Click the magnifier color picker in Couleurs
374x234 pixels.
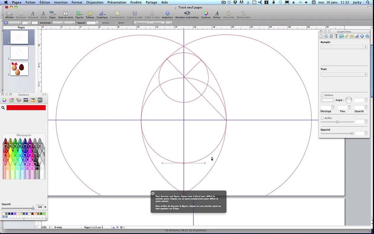pos(3,108)
